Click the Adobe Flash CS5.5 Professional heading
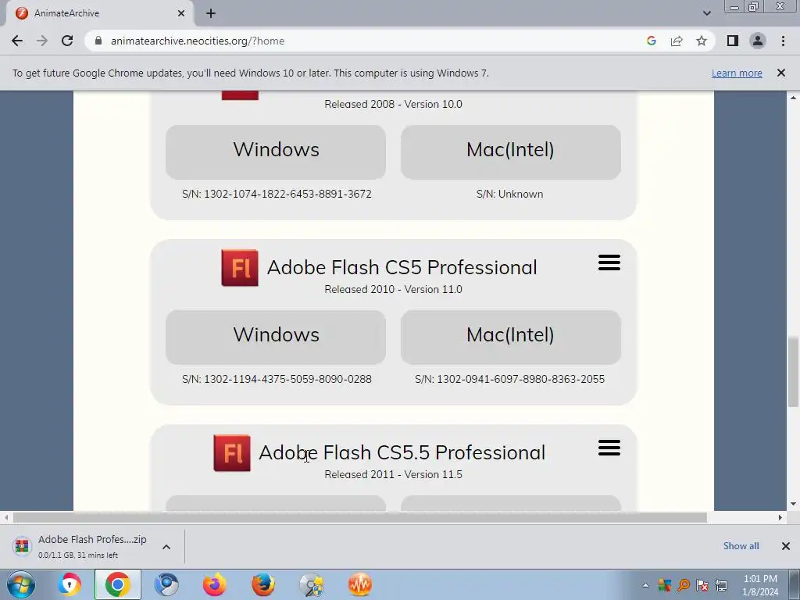The width and height of the screenshot is (800, 600). point(402,452)
